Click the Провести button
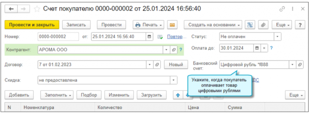Viewport: 309px width, 114px height. coord(111,25)
